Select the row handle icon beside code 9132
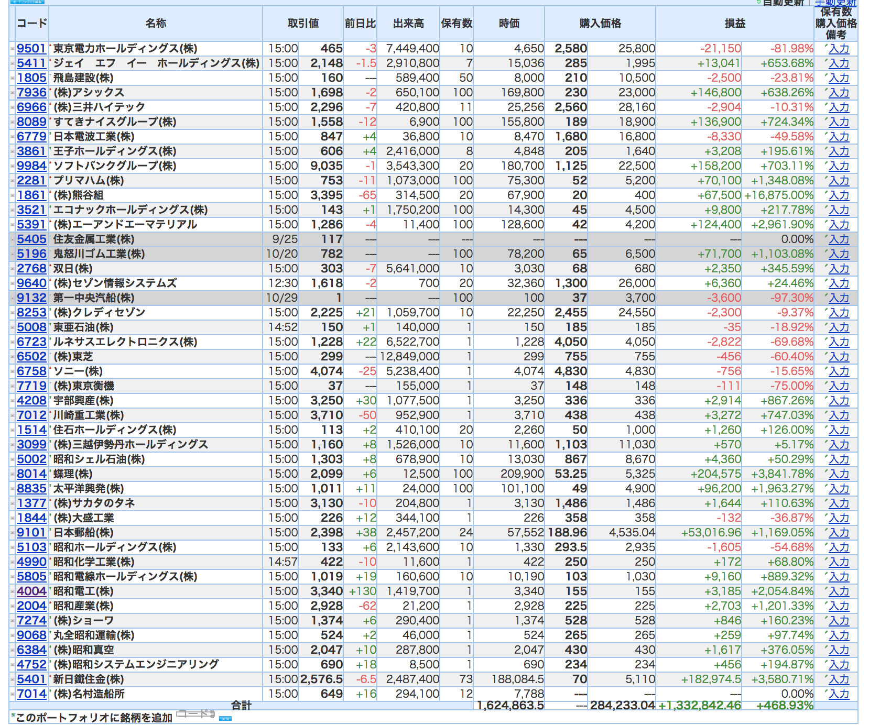 pos(13,298)
